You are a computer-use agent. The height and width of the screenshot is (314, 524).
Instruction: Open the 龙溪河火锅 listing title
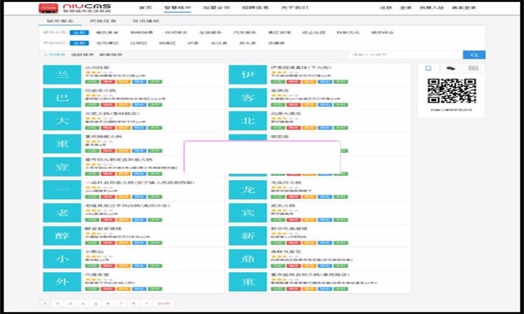point(286,183)
